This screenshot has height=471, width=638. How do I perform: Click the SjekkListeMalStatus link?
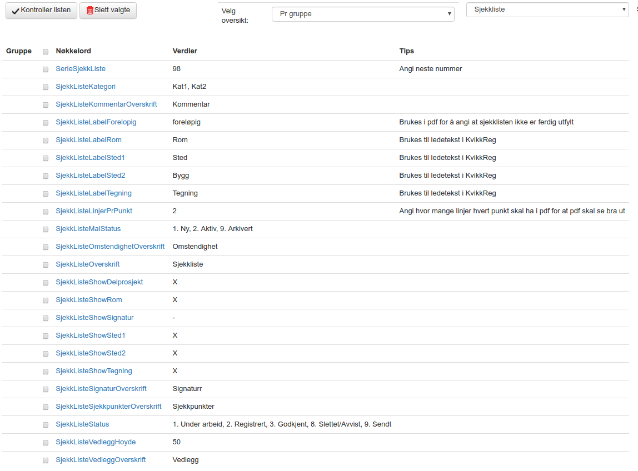pos(88,229)
